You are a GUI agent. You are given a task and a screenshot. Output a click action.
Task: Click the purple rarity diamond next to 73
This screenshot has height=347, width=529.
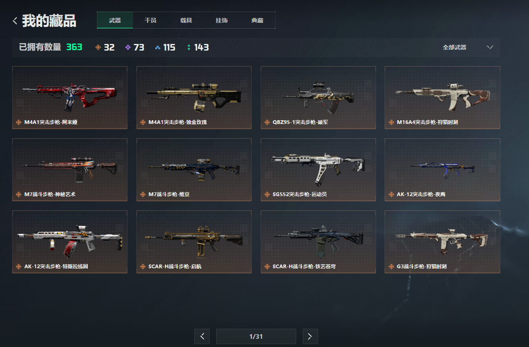pyautogui.click(x=128, y=47)
